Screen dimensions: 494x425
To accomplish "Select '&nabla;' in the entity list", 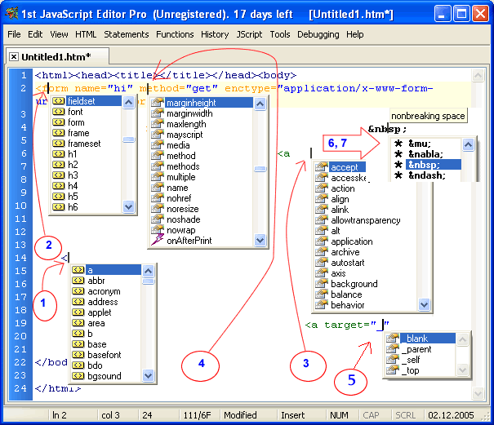I will tap(425, 154).
